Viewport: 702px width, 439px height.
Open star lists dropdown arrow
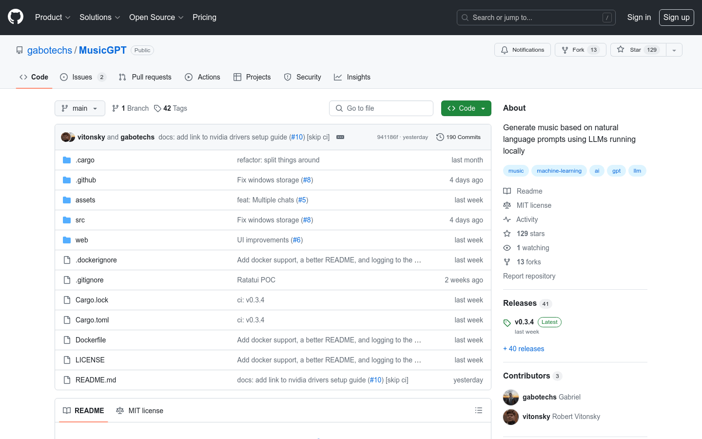(x=674, y=50)
